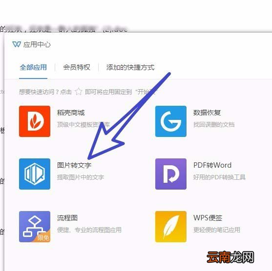Open the 数据恢复 app icon
This screenshot has height=271, width=272.
pyautogui.click(x=171, y=121)
